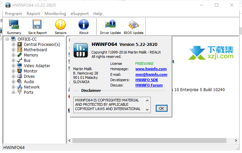Click the Disclaimer heading text
Image resolution: width=242 pixels, height=153 pixels.
[91, 90]
